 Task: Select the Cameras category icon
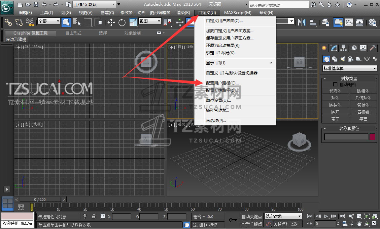click(350, 59)
